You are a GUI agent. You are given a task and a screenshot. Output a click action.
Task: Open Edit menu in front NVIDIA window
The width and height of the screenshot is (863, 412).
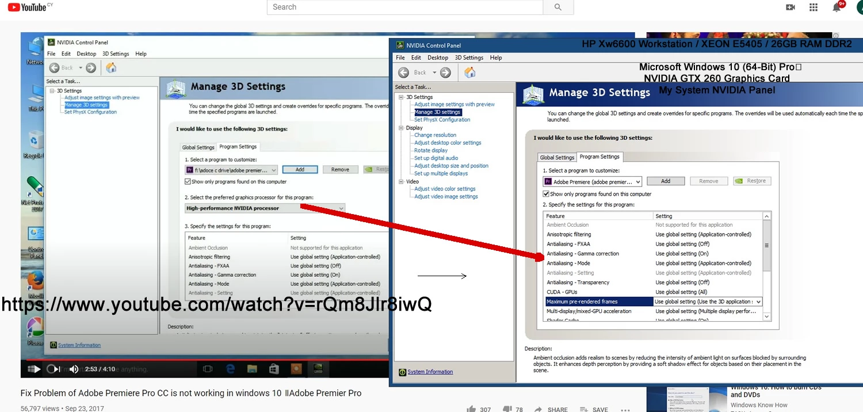[x=416, y=58]
